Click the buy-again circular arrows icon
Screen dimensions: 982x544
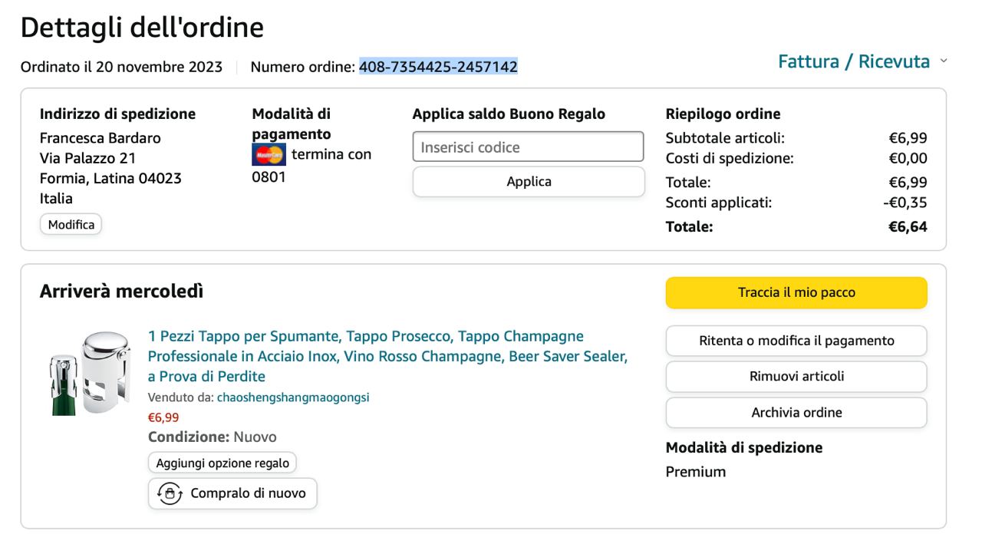coord(170,493)
